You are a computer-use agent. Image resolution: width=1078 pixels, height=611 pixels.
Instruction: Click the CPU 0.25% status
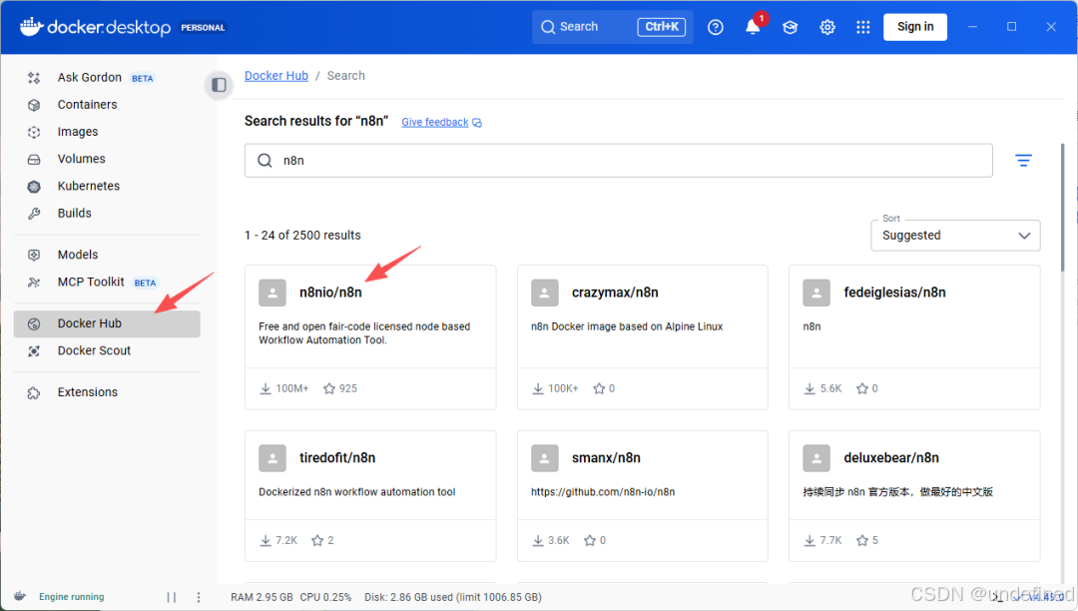[325, 597]
